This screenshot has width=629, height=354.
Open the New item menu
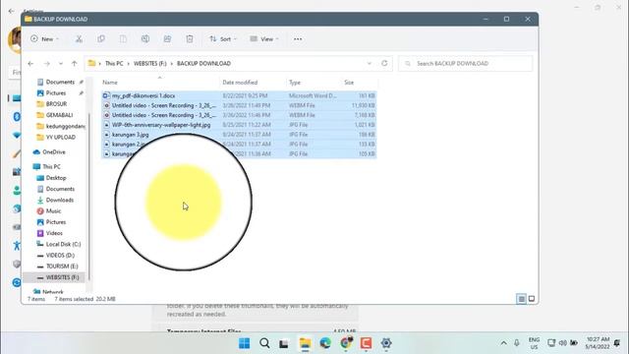44,39
